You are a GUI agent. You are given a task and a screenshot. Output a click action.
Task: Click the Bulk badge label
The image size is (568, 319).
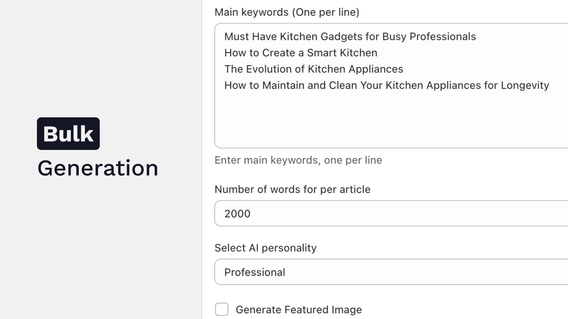pos(68,134)
